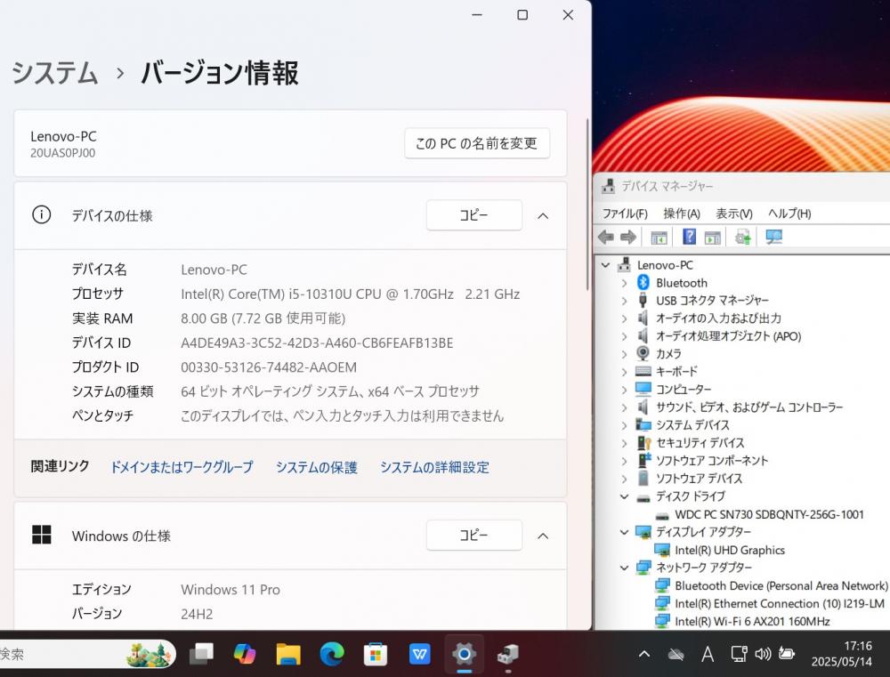Expand the USB コネクタ マネージャー node
This screenshot has width=890, height=677.
click(x=625, y=300)
